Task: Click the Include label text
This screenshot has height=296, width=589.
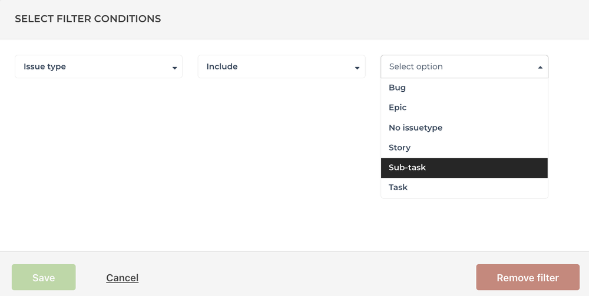Action: pyautogui.click(x=222, y=66)
